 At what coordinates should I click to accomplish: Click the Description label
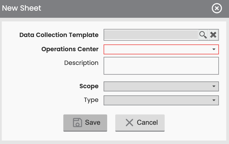(81, 63)
